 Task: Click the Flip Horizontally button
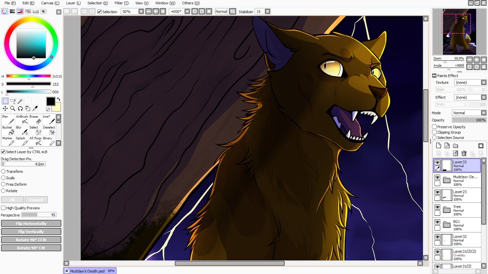tap(31, 224)
